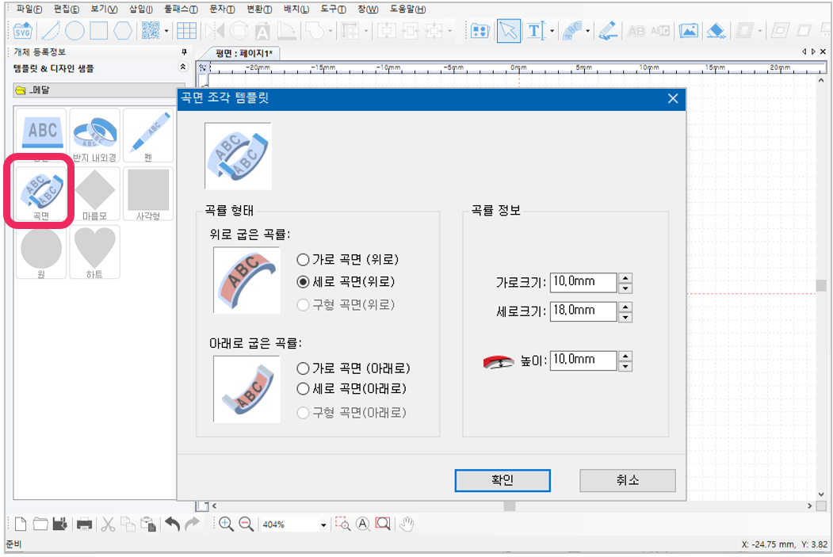Viewport: 833px width, 557px height.
Task: Open the 삽입(I) menu
Action: [x=141, y=9]
